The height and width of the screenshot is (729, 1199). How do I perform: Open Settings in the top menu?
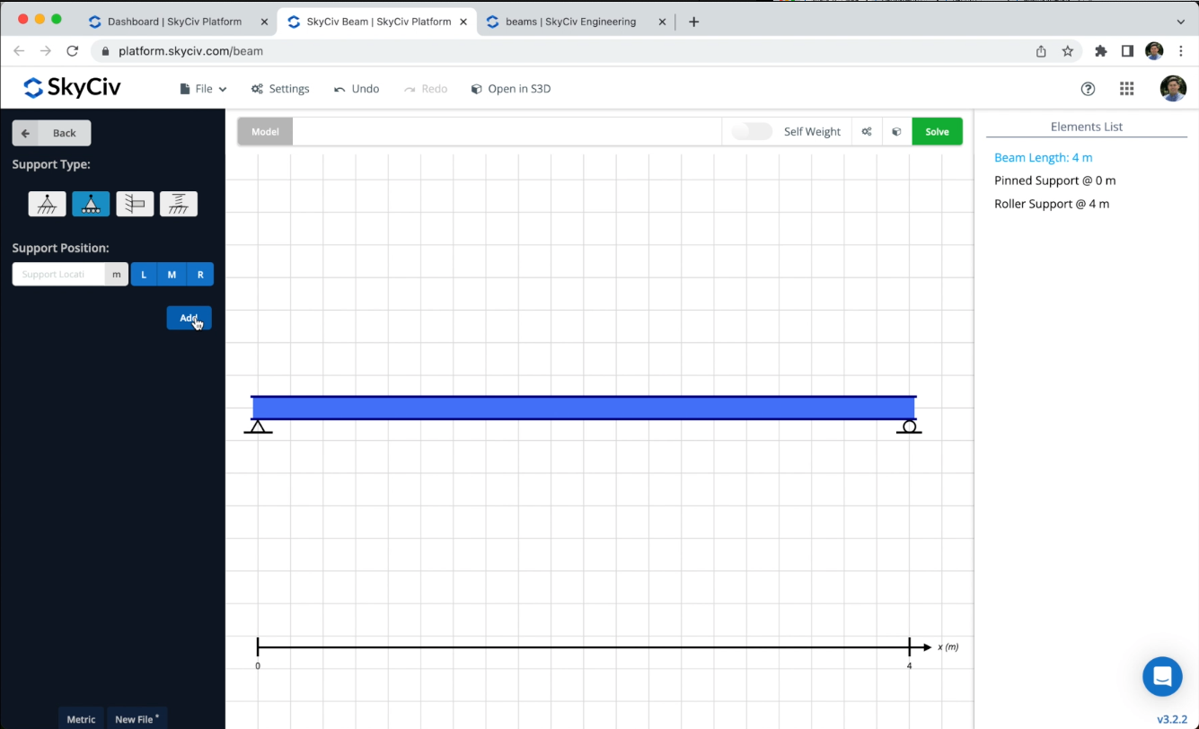(x=280, y=89)
